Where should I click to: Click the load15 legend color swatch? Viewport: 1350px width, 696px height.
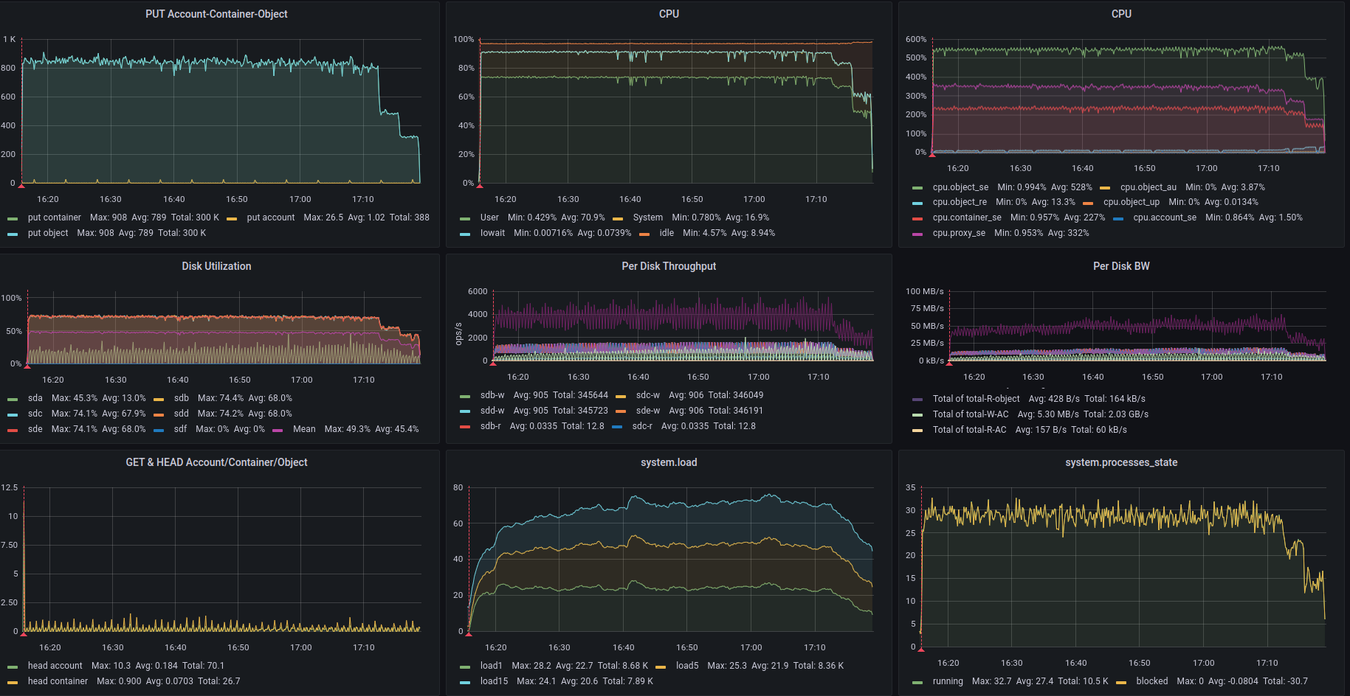[465, 682]
